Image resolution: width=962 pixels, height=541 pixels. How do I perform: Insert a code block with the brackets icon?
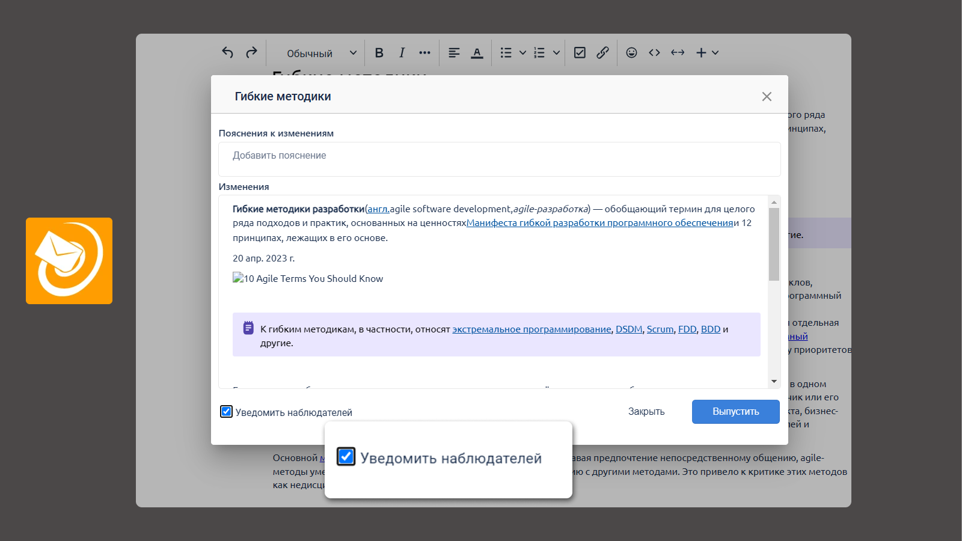pos(654,53)
